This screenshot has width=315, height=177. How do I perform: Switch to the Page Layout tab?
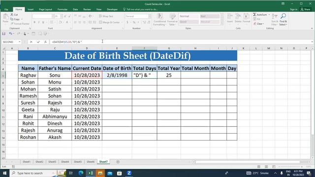pos(45,9)
